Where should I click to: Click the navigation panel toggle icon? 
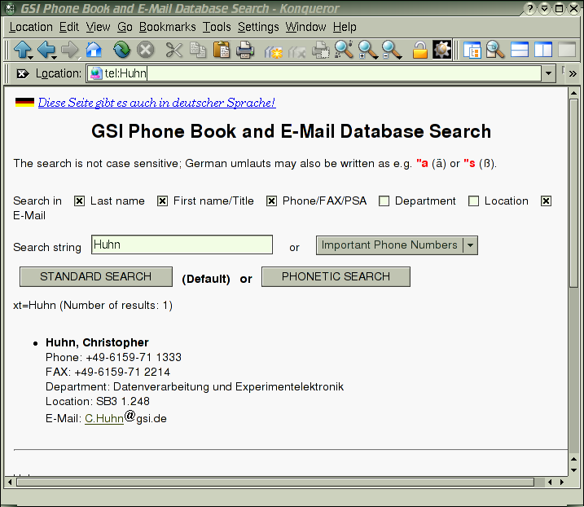[x=472, y=50]
